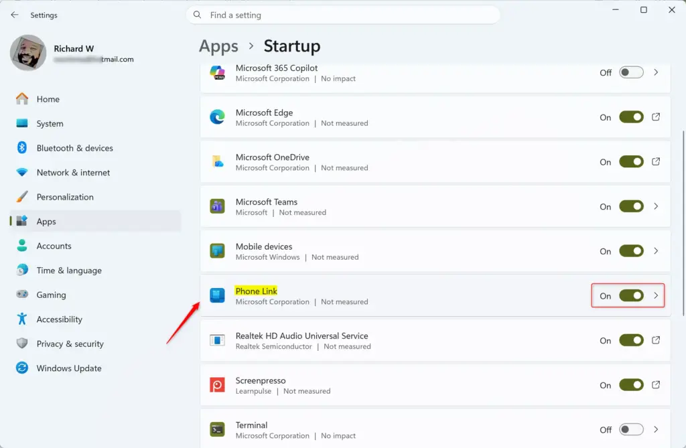Viewport: 686px width, 448px height.
Task: Open external link icon for Microsoft Edge
Action: pos(656,117)
